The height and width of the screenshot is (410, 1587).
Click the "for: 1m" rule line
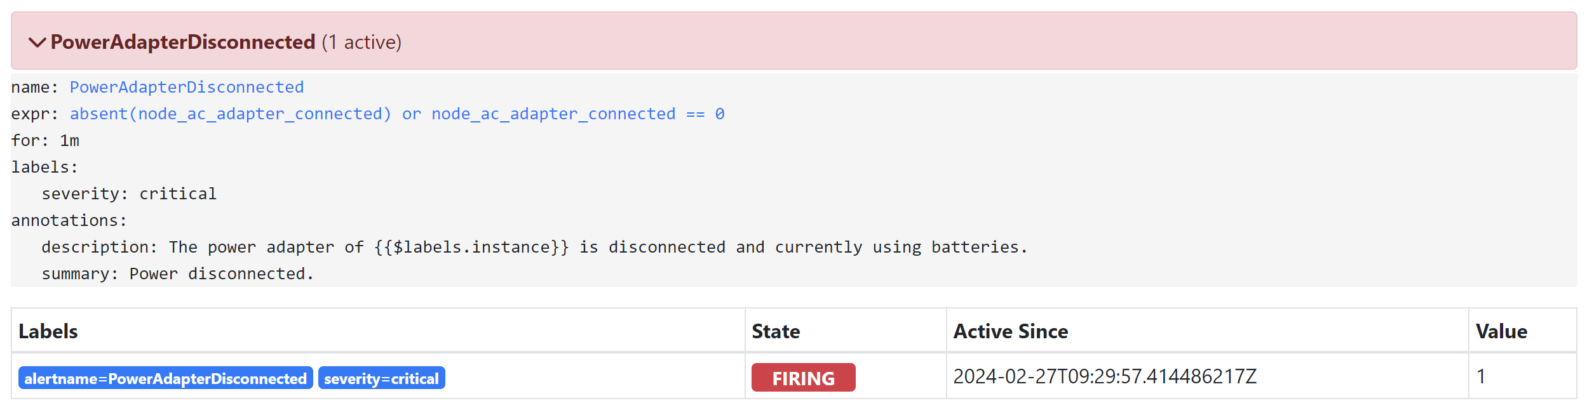tap(45, 140)
